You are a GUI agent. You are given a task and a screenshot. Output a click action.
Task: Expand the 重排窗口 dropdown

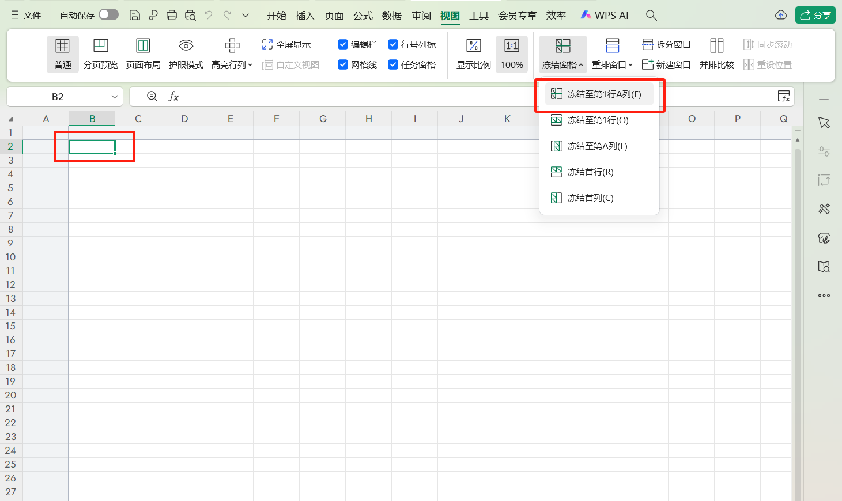tap(613, 54)
